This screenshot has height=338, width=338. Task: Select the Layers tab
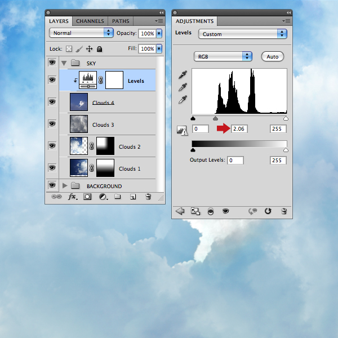pyautogui.click(x=59, y=21)
